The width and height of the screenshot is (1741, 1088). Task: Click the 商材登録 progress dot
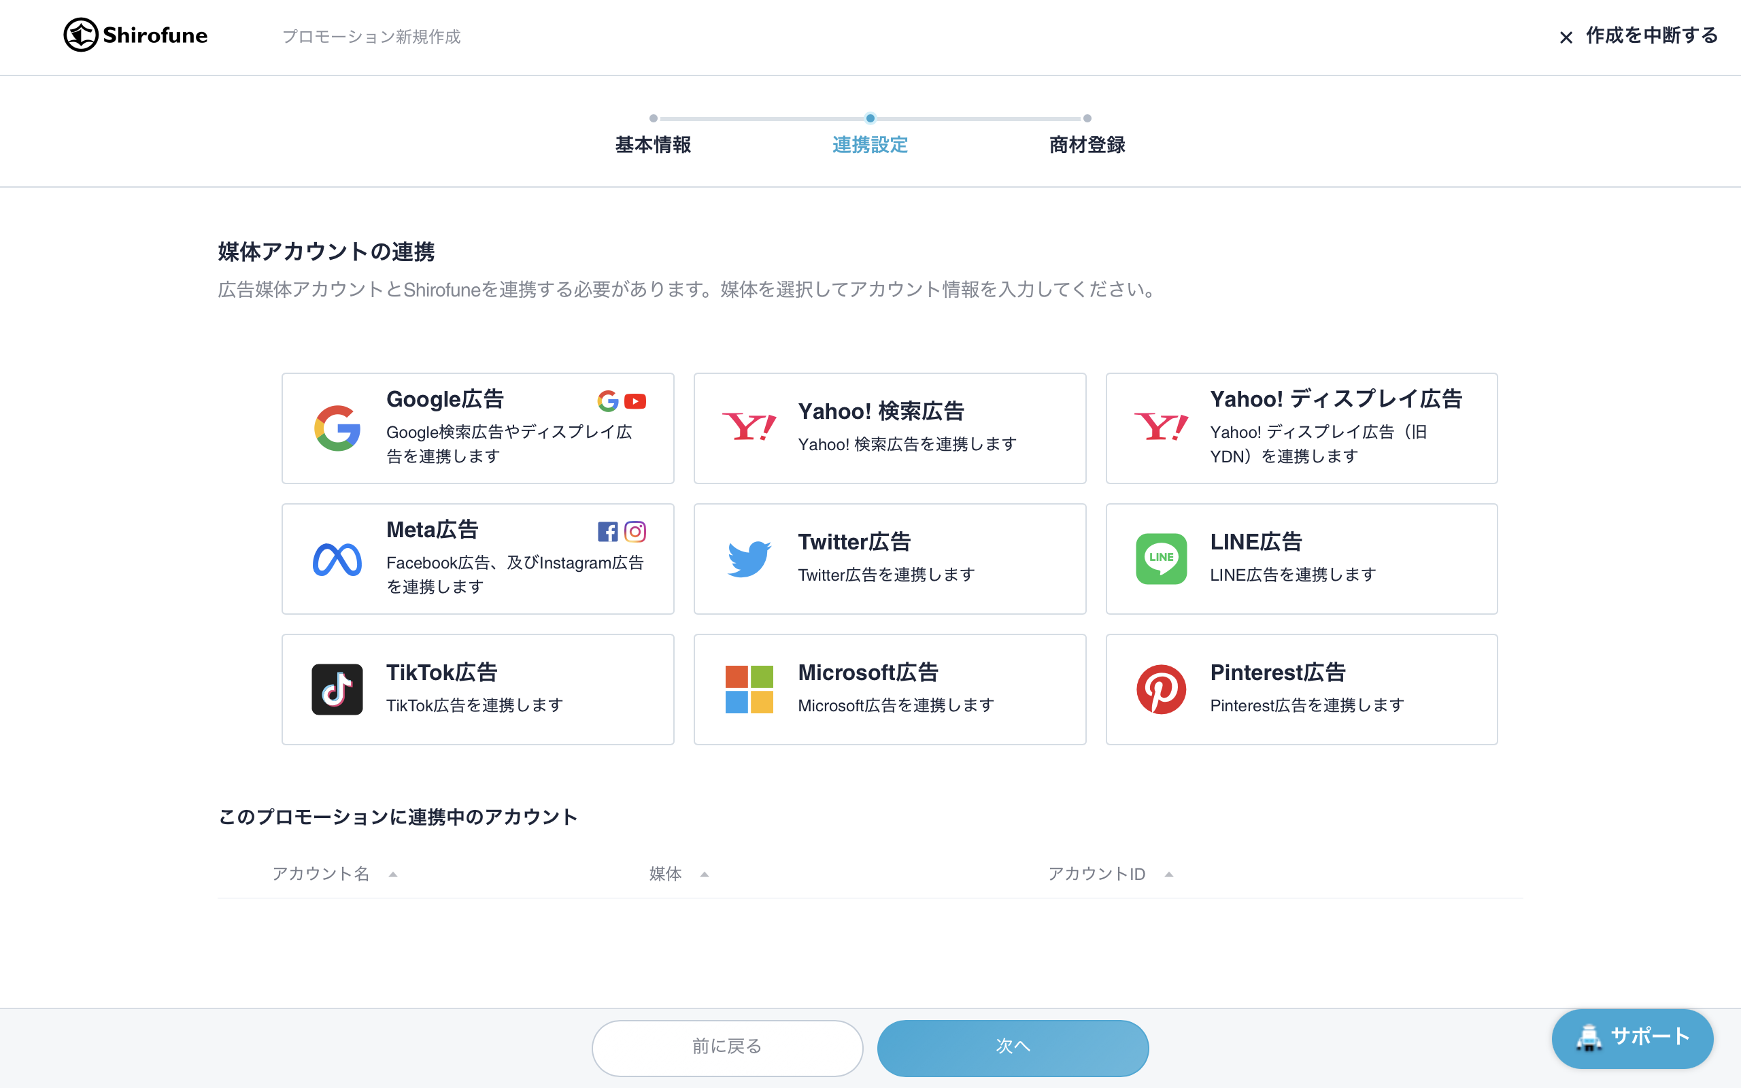tap(1087, 118)
